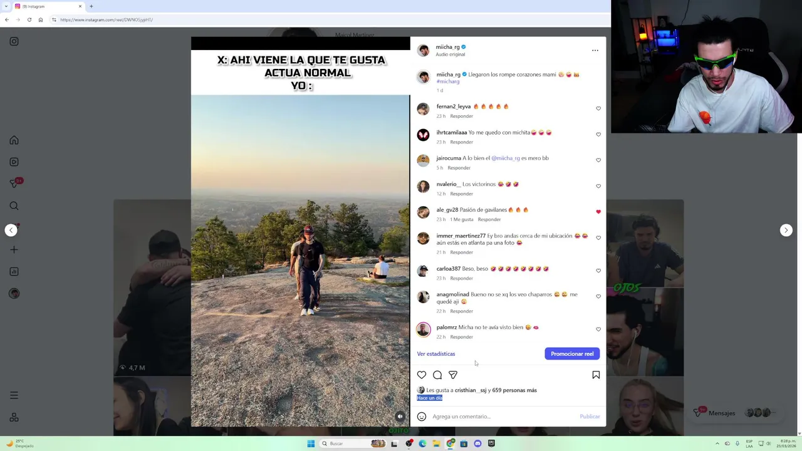Open your profile from the sidebar avatar
This screenshot has width=802, height=451.
click(x=14, y=293)
